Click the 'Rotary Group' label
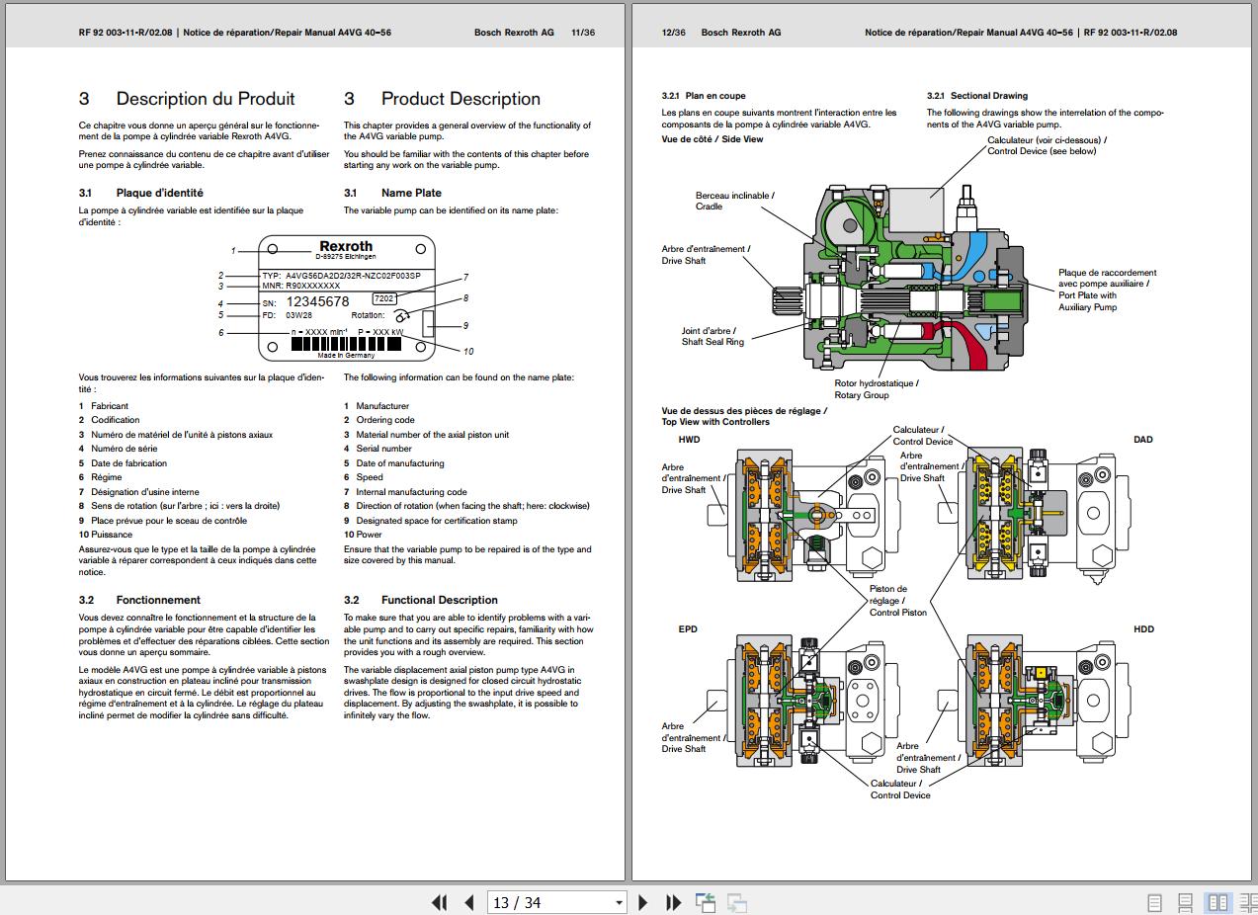1258x915 pixels. tap(862, 395)
